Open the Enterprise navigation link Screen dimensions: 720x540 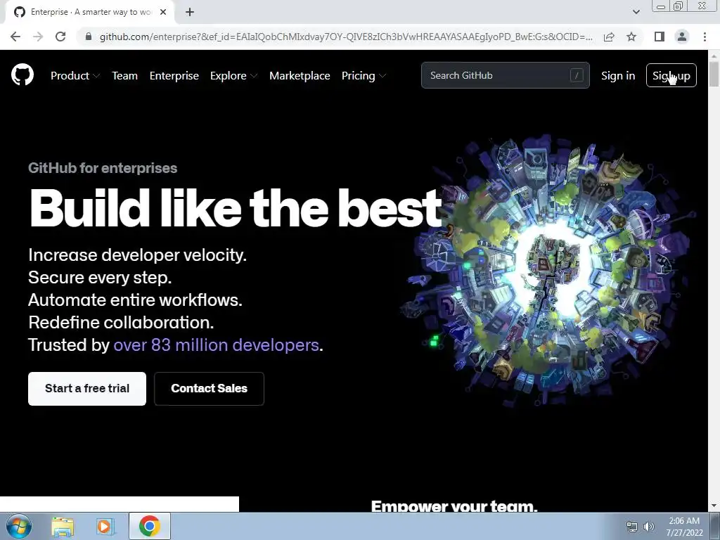point(174,76)
